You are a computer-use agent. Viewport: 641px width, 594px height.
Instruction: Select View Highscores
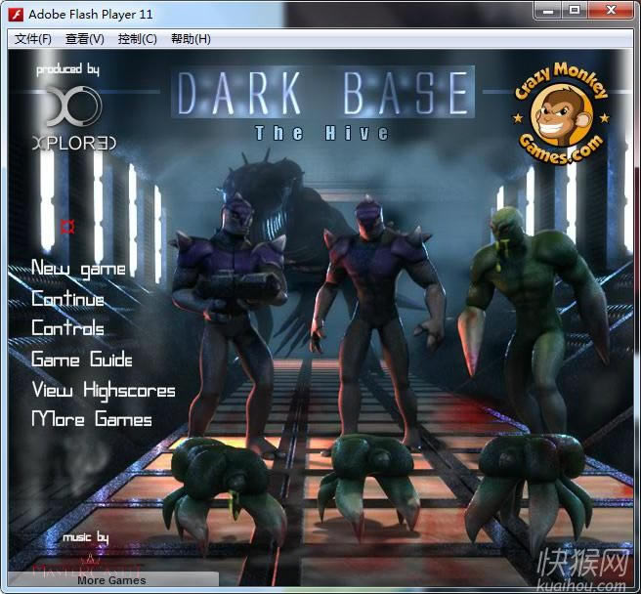[x=103, y=390]
